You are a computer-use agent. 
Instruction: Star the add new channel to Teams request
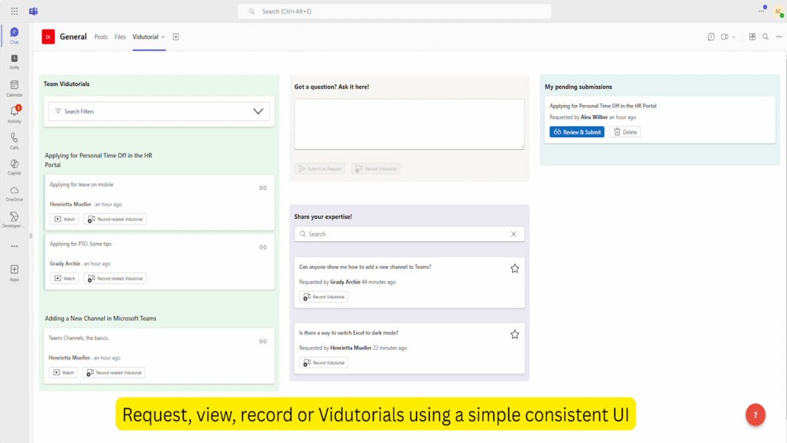515,268
